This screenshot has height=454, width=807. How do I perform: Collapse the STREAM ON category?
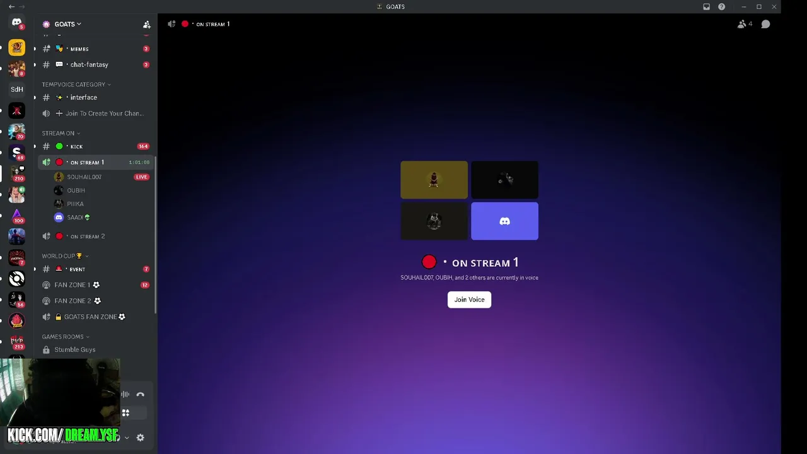pyautogui.click(x=61, y=133)
